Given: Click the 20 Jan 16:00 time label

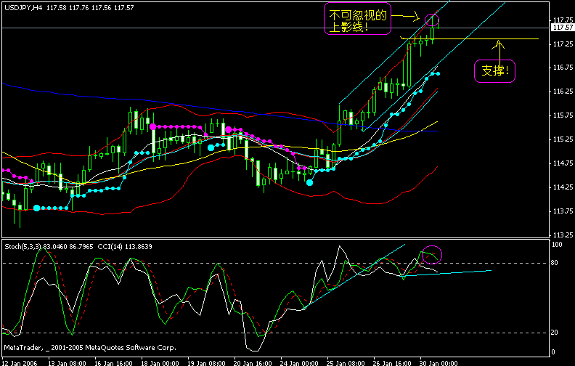Looking at the screenshot, I should (253, 363).
